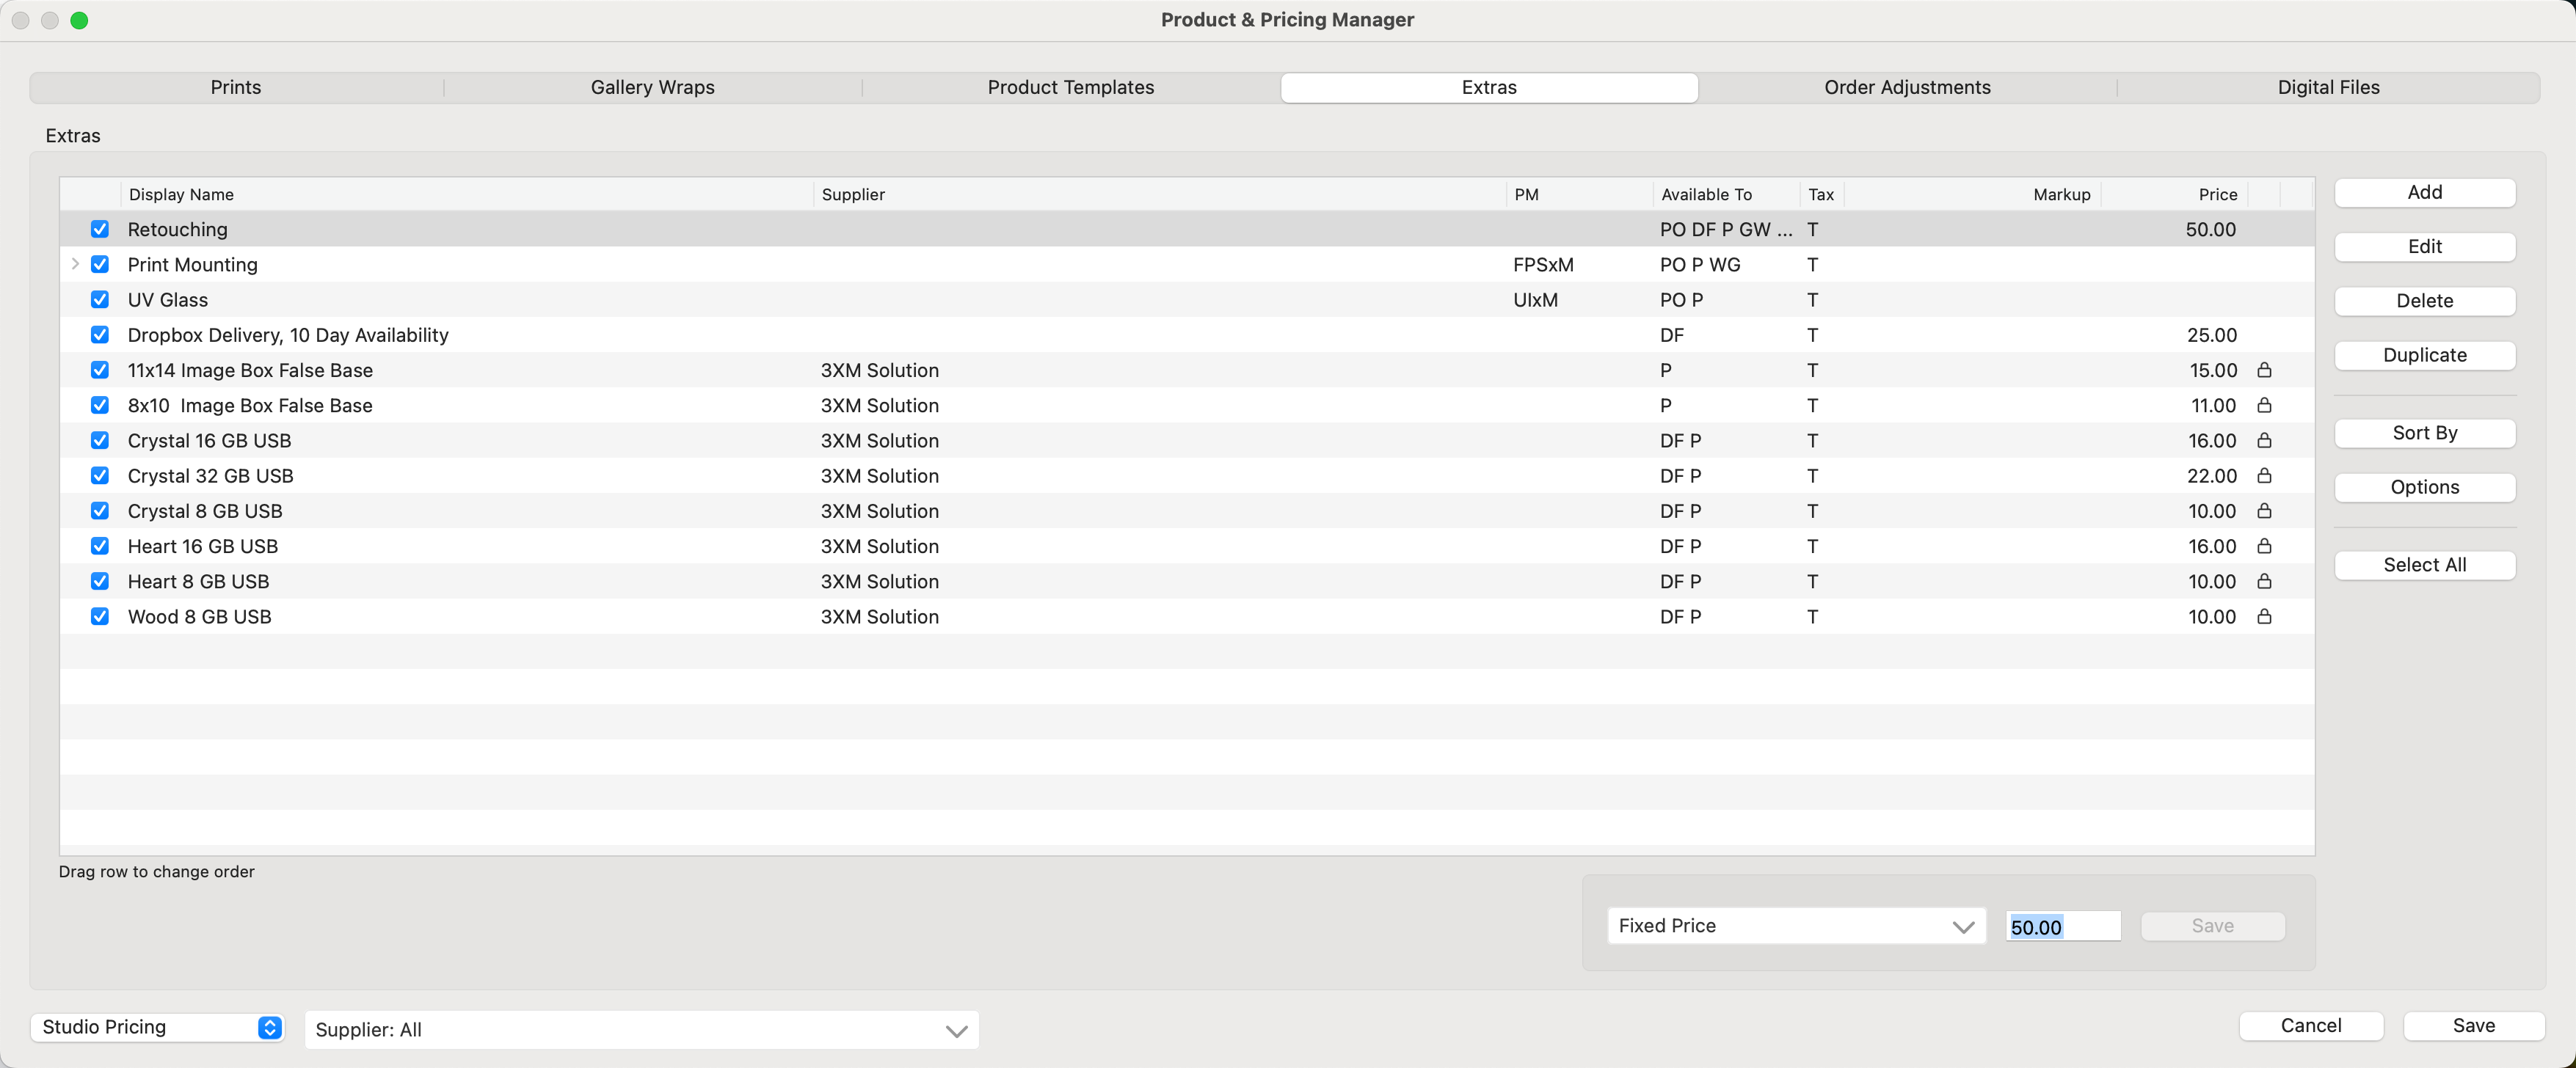
Task: Click lock icon on 11x14 Image Box row
Action: click(2264, 370)
